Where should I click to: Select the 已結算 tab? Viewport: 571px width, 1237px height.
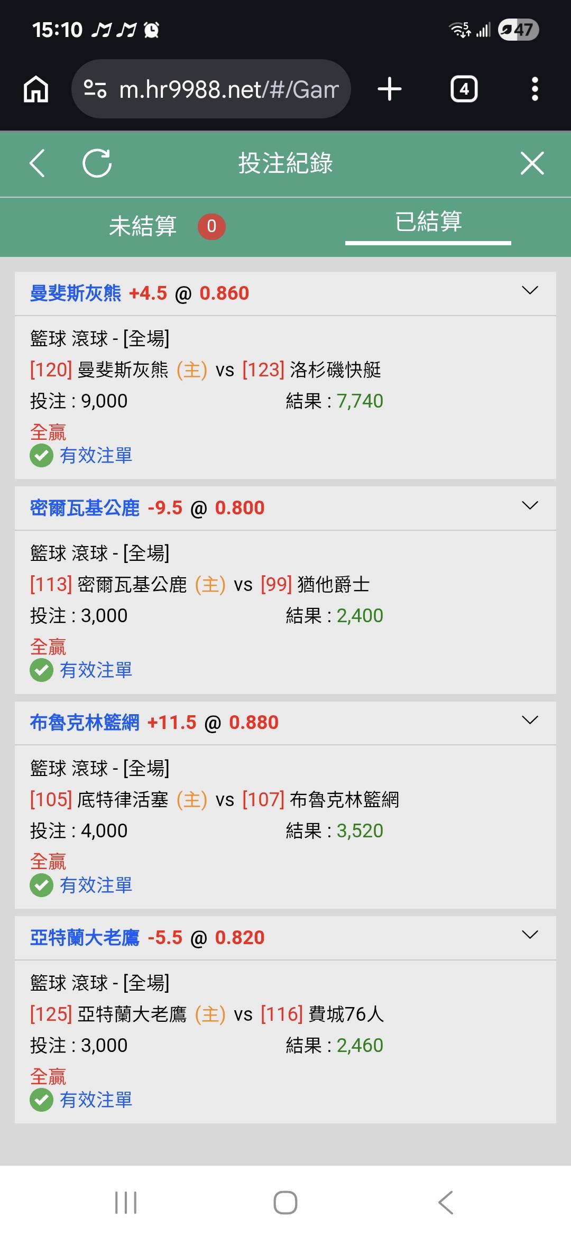click(x=428, y=222)
